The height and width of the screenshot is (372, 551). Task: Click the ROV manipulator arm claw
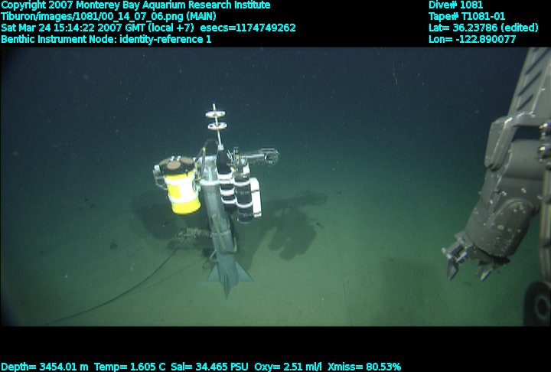point(474,258)
